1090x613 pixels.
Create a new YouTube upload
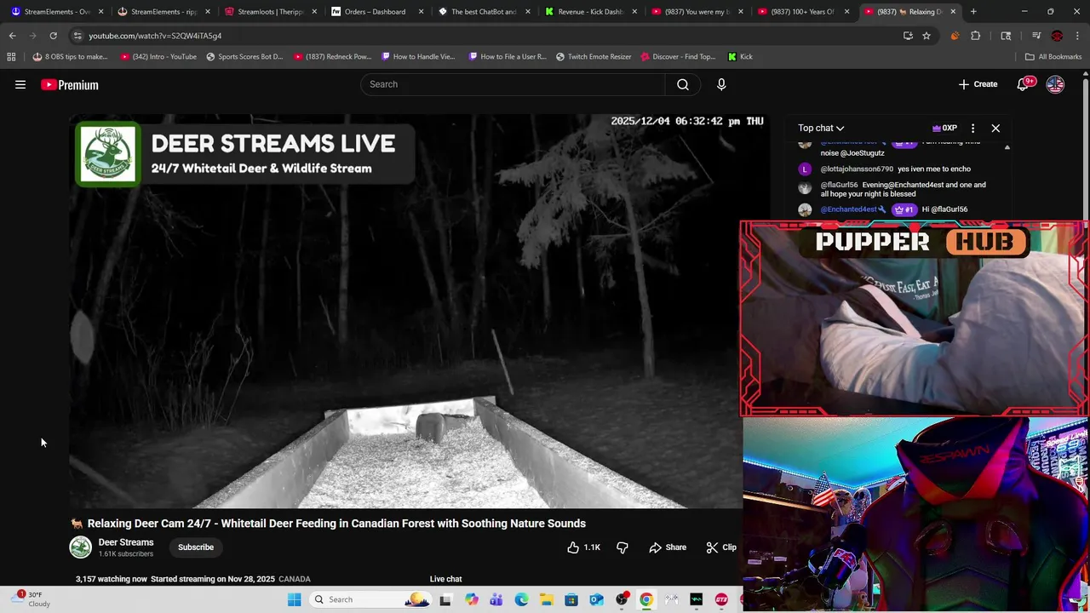(x=978, y=84)
